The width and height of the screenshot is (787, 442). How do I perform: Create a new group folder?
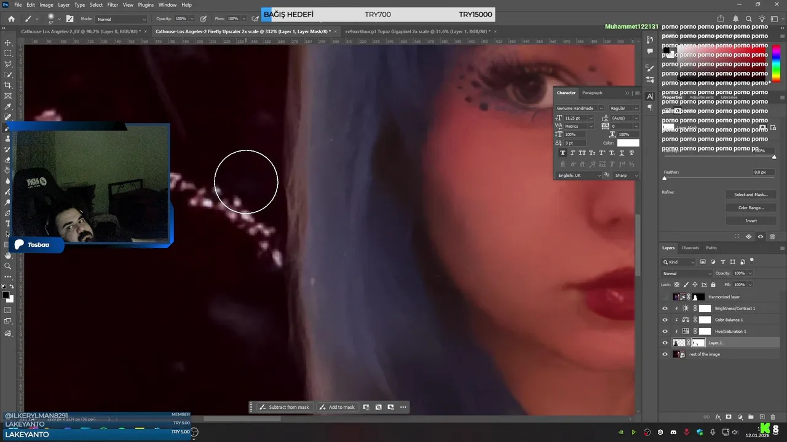click(x=751, y=417)
